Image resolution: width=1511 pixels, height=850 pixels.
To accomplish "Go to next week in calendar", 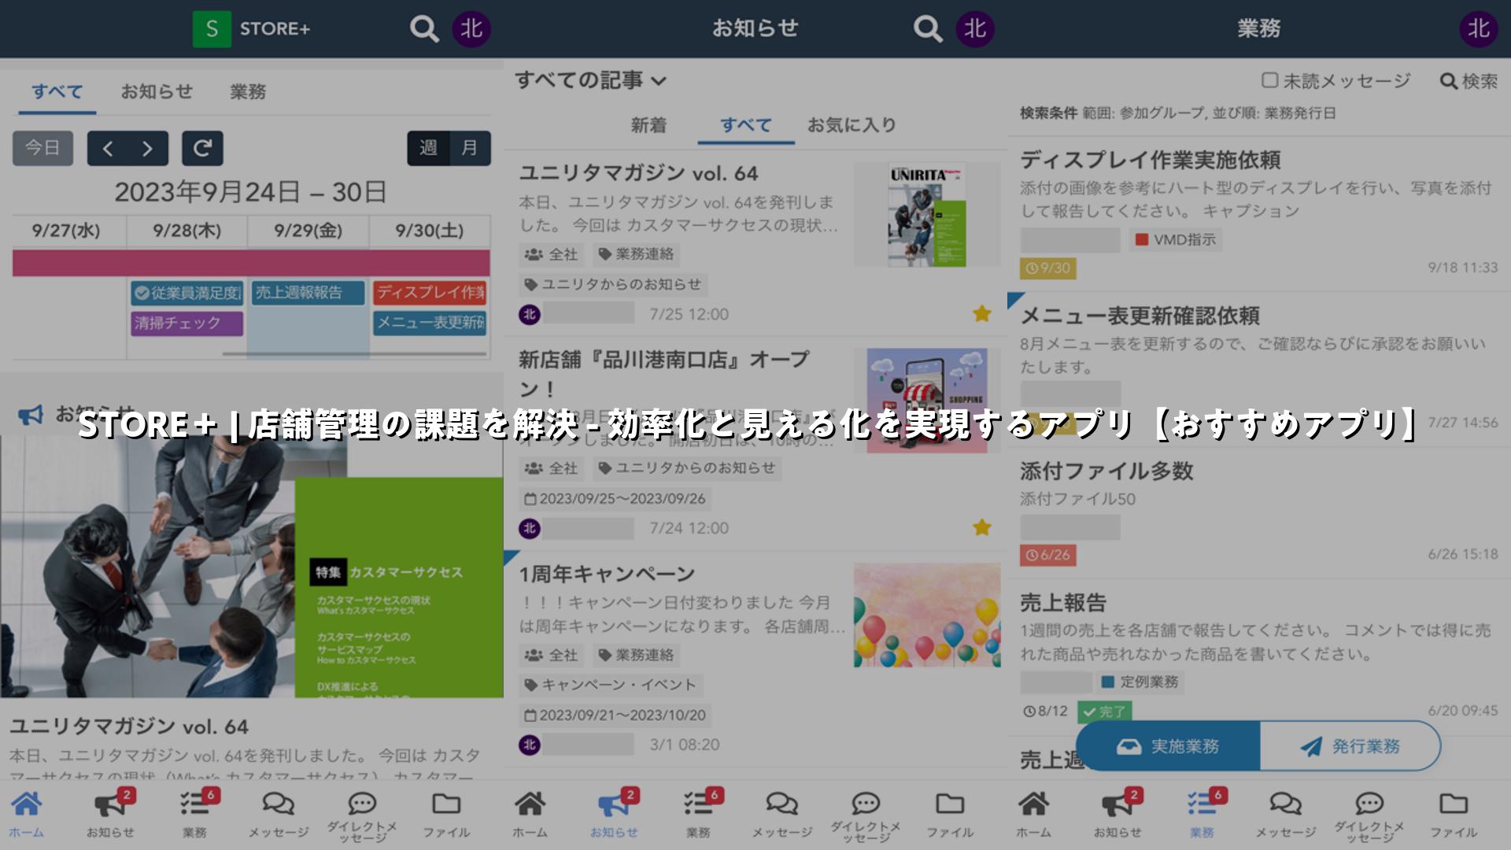I will pyautogui.click(x=148, y=148).
